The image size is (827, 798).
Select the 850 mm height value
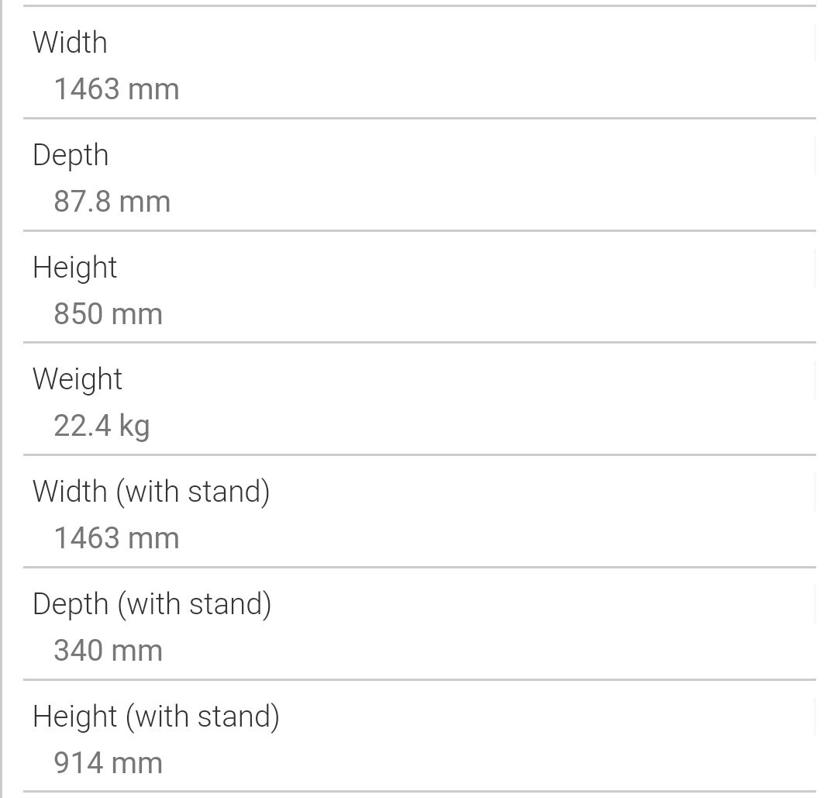pos(108,313)
